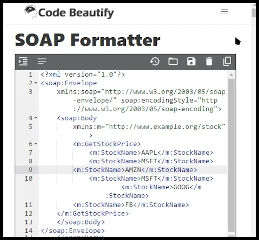
Task: Save the code with floppy disk icon
Action: point(191,61)
